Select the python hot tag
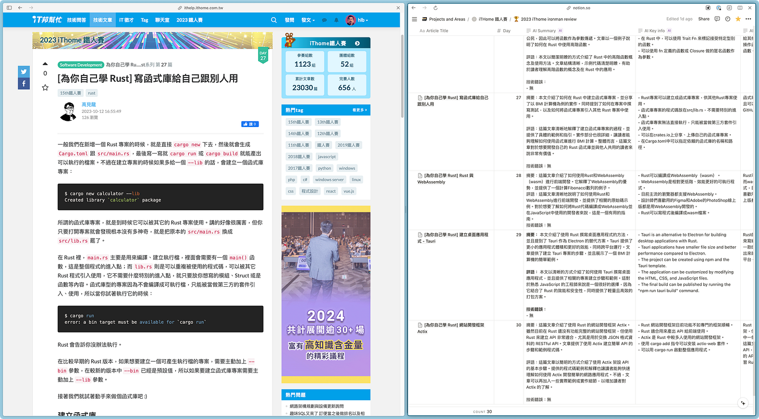Viewport: 759px width, 419px height. pyautogui.click(x=325, y=168)
